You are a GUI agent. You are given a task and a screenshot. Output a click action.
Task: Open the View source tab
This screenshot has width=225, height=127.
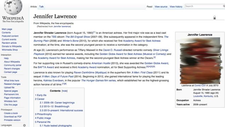pos(161,7)
